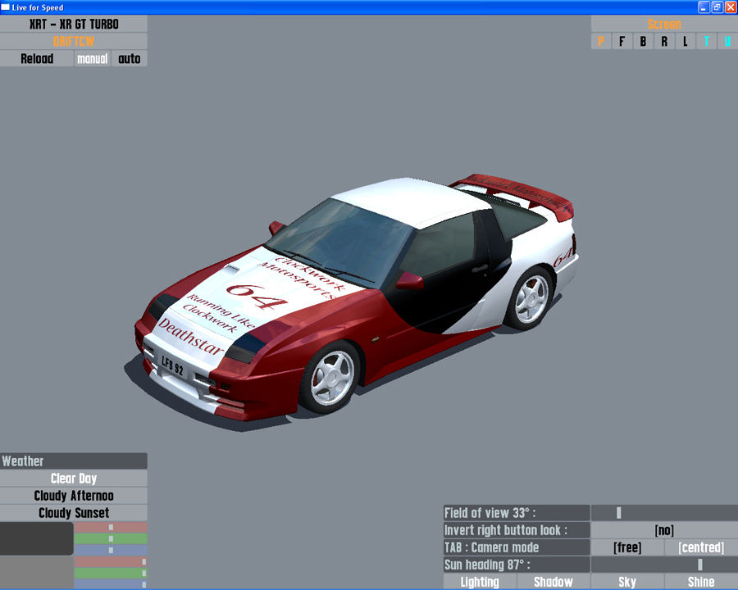Viewport: 738px width, 590px height.
Task: Select the P view button
Action: (x=601, y=42)
